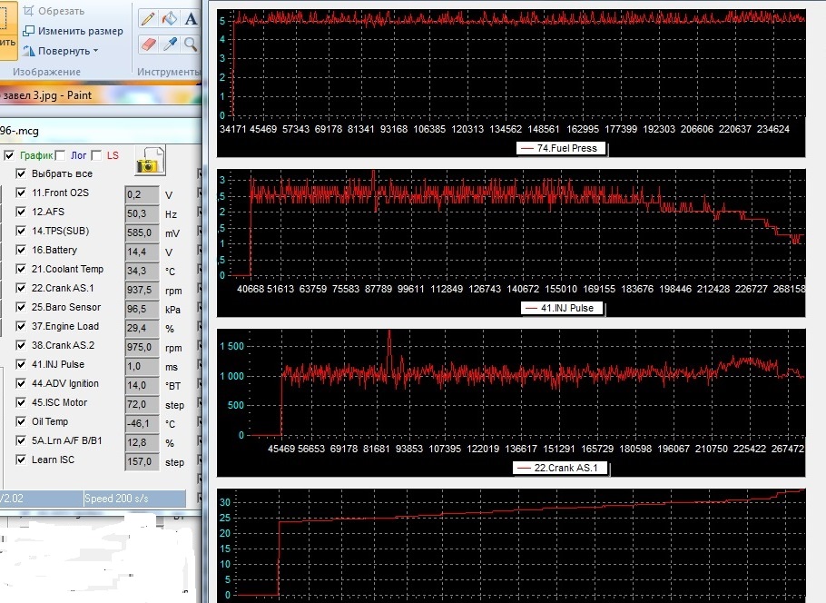Toggle the LS checkbox

coord(96,155)
